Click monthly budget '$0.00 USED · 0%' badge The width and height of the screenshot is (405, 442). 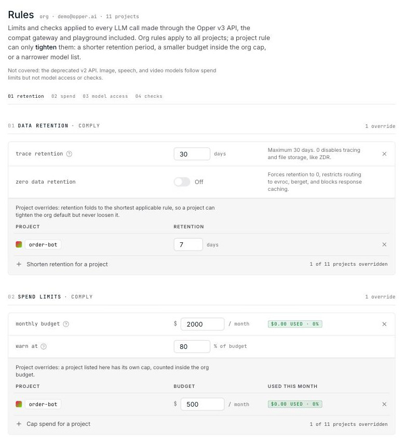pos(295,324)
